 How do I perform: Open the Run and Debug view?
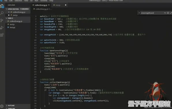click(2, 28)
